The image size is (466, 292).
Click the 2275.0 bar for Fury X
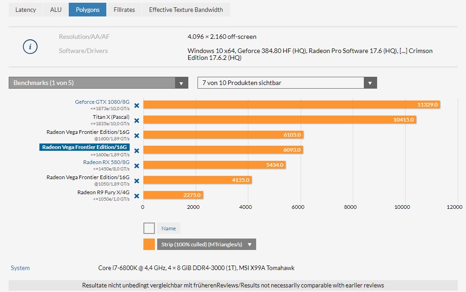[173, 195]
